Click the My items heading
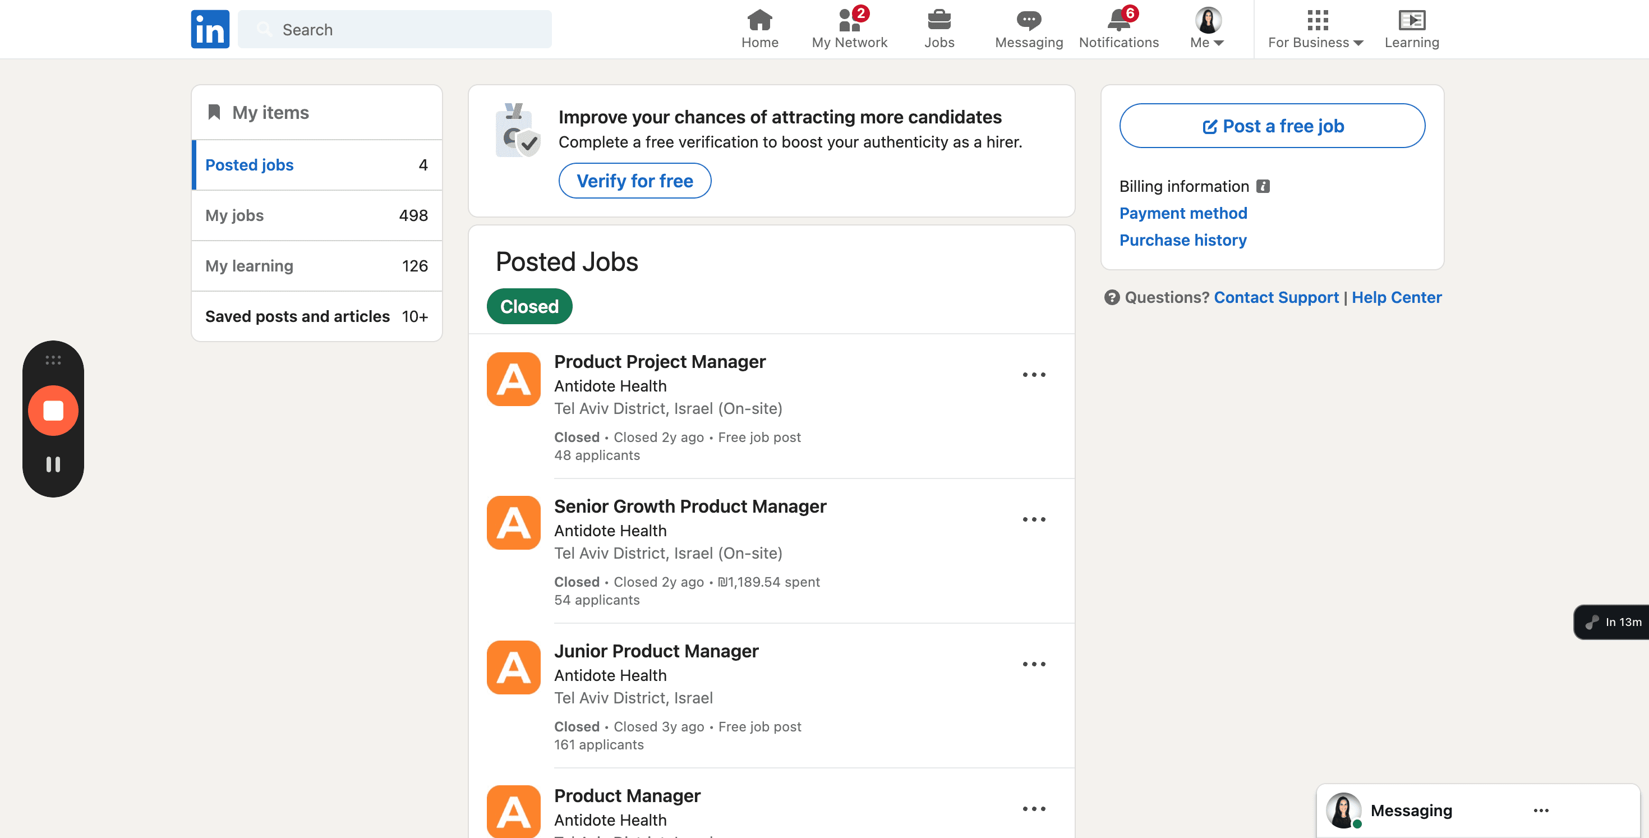1649x838 pixels. point(270,112)
